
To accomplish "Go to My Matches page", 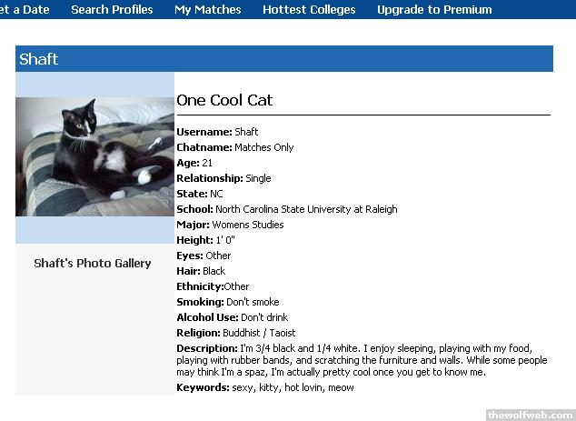I will point(208,10).
